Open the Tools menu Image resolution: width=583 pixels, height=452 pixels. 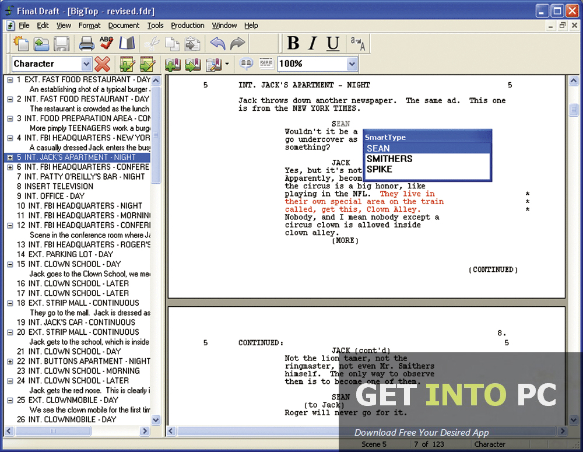point(155,25)
